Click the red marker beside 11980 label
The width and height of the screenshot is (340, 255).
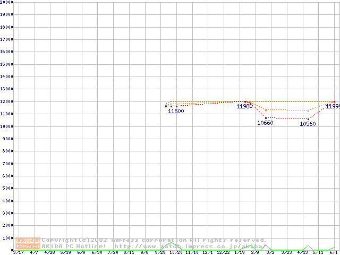pyautogui.click(x=245, y=101)
